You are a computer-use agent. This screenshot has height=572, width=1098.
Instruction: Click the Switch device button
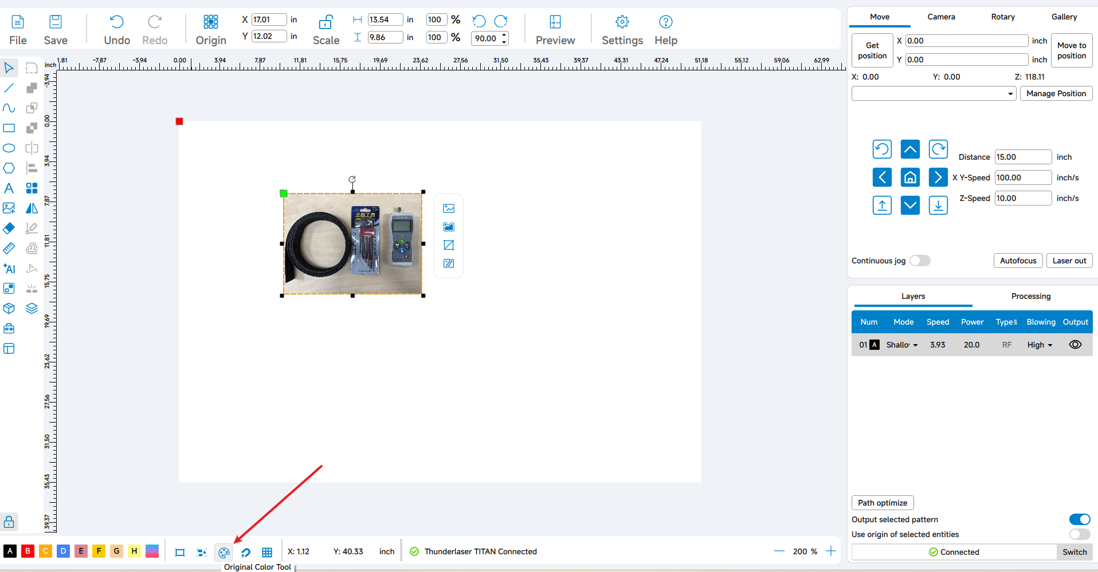tap(1075, 552)
